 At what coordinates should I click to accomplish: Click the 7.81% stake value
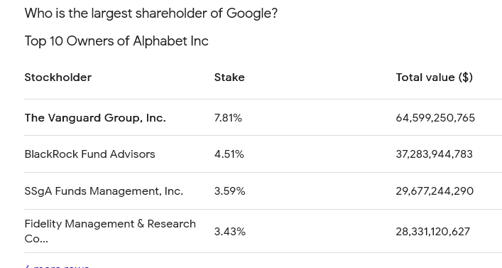coord(228,118)
